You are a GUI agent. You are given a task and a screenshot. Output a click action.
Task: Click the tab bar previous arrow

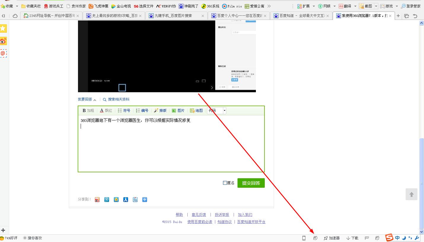(x=3, y=16)
